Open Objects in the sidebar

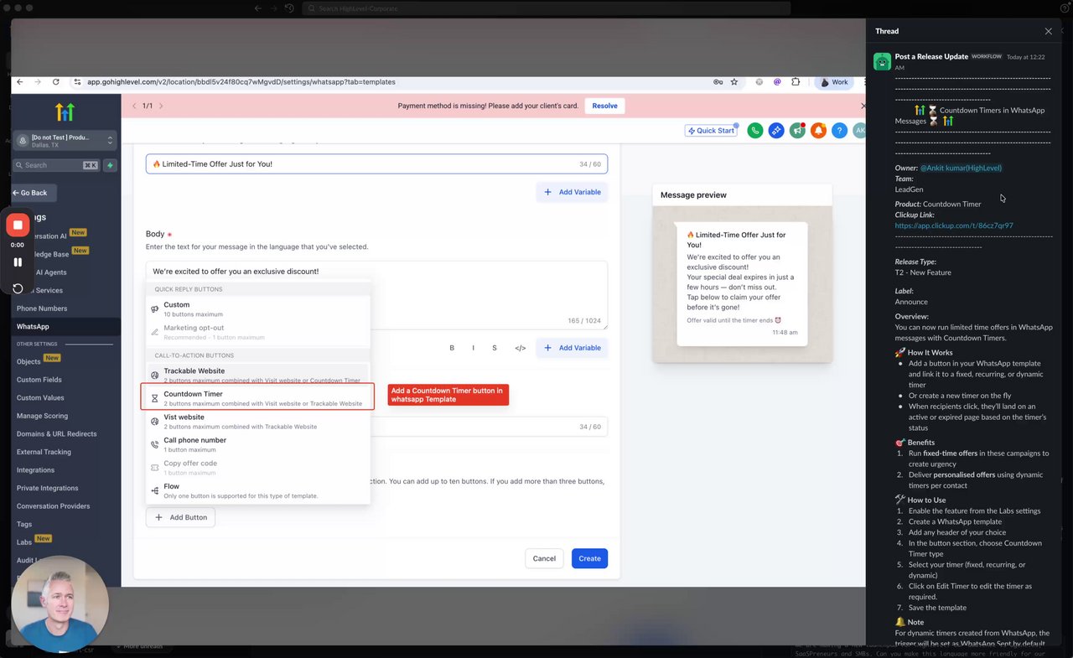[29, 361]
